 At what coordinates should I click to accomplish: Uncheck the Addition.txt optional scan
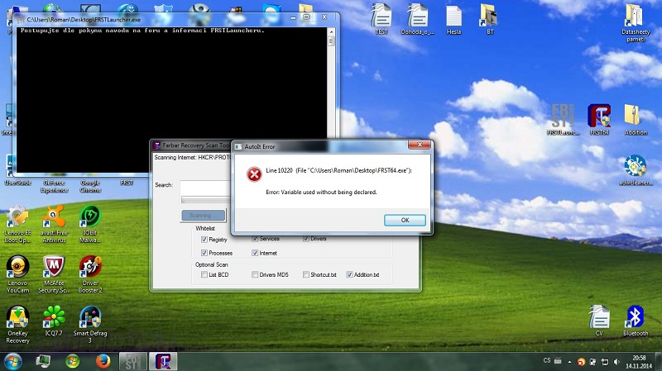pos(349,274)
